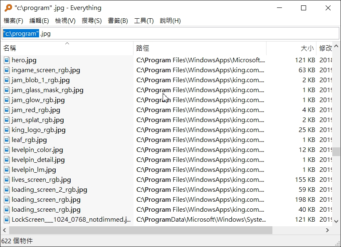Click the file icon of ingame_screen_rgb.jpg
Image resolution: width=341 pixels, height=247 pixels.
click(x=7, y=70)
